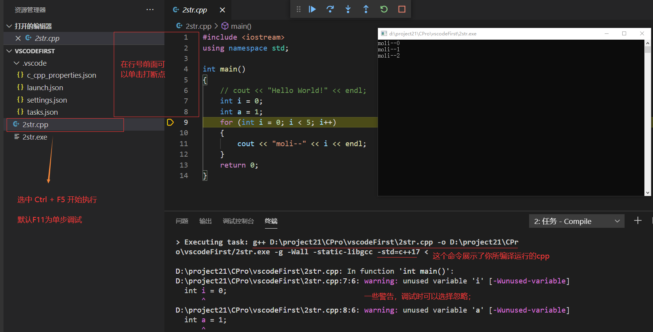Image resolution: width=653 pixels, height=332 pixels.
Task: Click the debug Step Into icon
Action: pos(348,9)
